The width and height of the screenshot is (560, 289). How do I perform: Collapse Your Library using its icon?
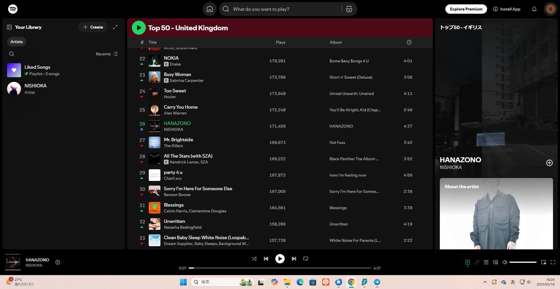tap(9, 27)
